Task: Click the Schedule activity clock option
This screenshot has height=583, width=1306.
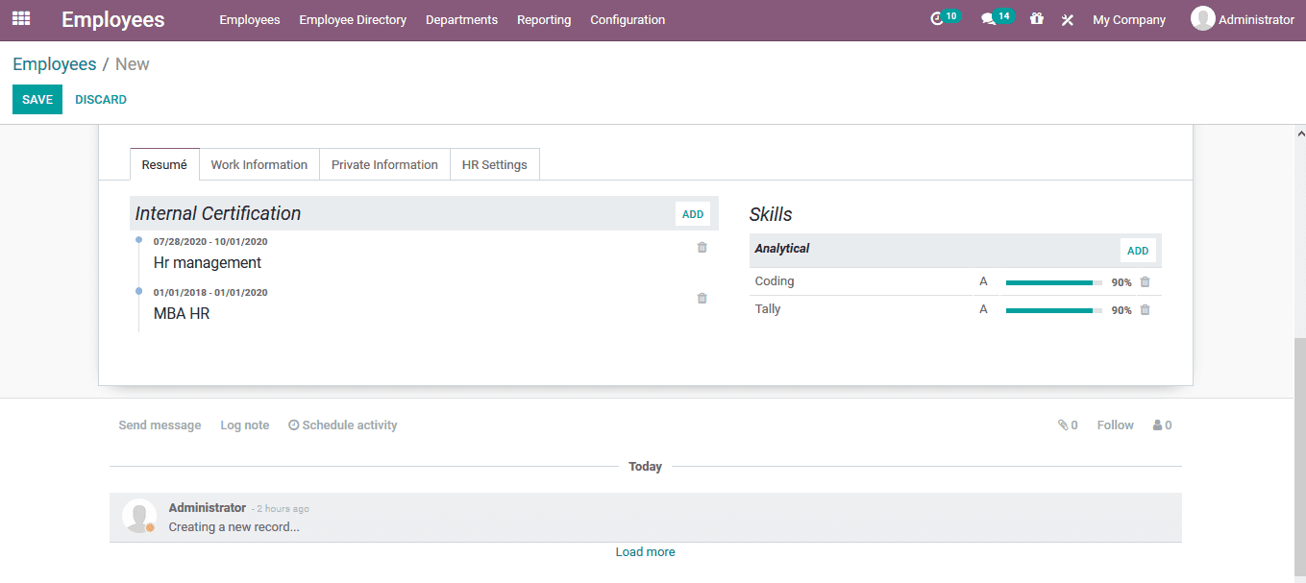Action: 342,424
